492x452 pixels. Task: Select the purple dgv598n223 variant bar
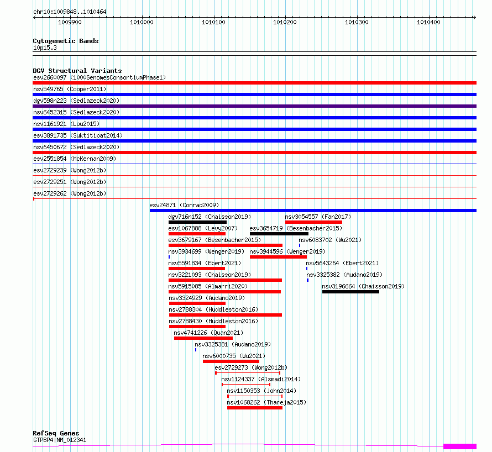coord(254,106)
